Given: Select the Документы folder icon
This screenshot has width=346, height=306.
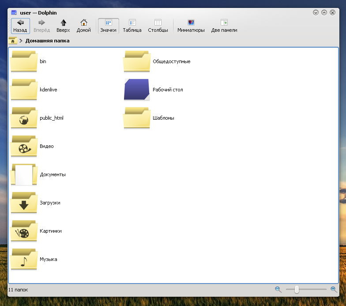Looking at the screenshot, I should click(24, 174).
